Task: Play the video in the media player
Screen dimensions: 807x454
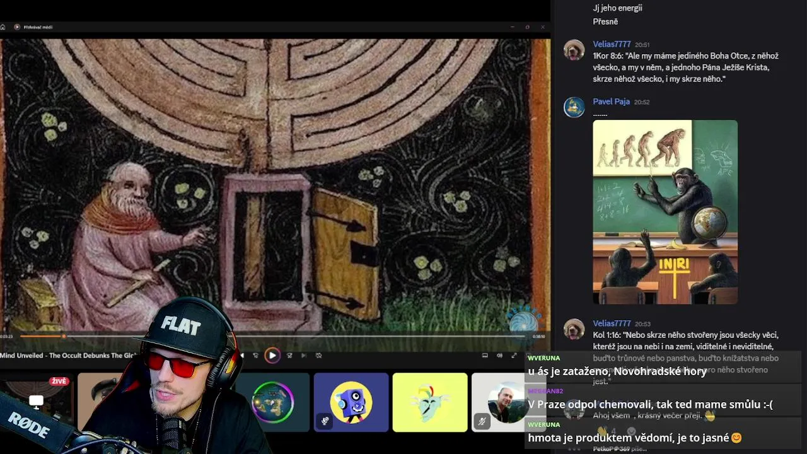Action: coord(272,356)
